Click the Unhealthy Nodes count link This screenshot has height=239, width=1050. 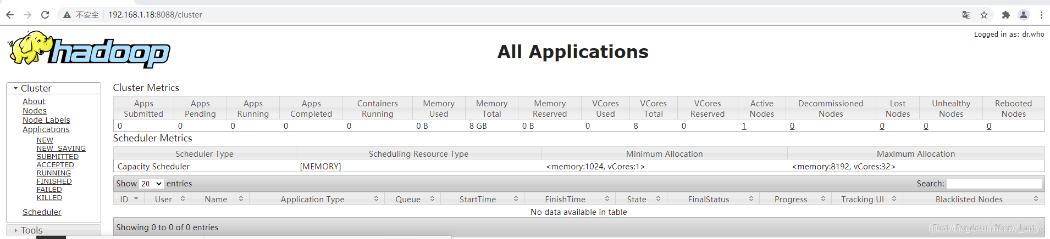pos(926,126)
